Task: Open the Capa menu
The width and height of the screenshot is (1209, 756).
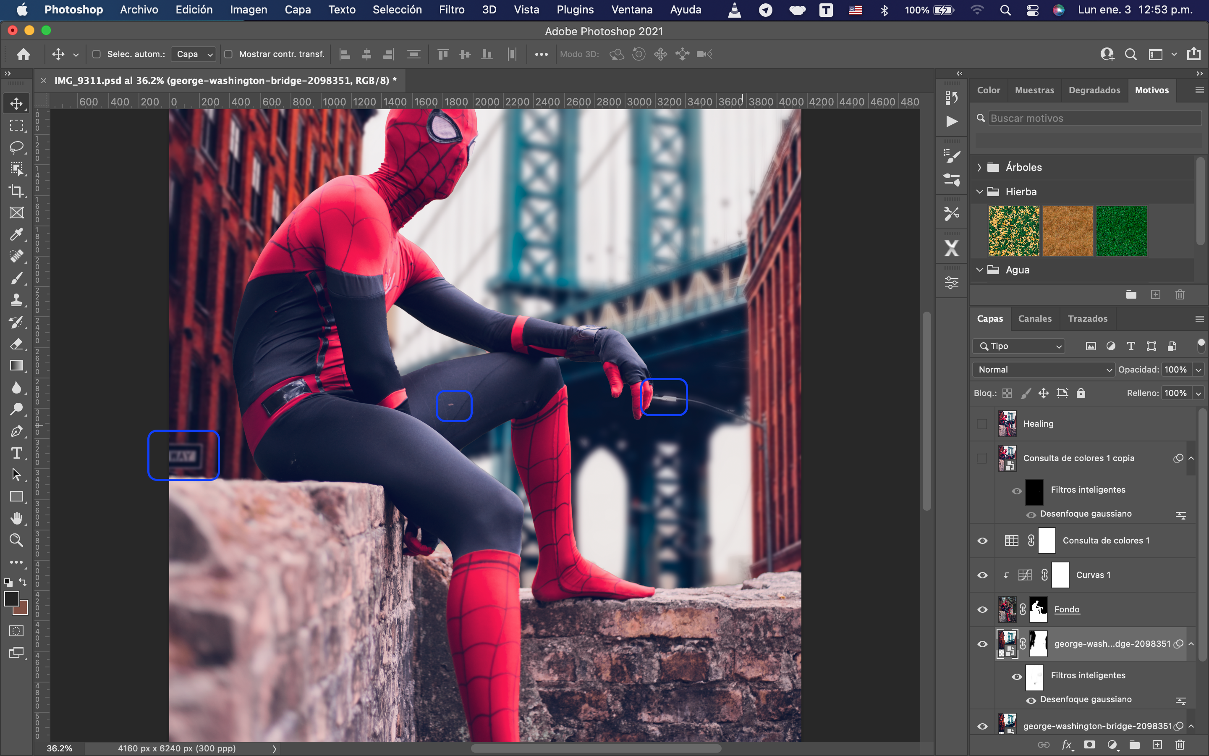Action: click(x=297, y=10)
